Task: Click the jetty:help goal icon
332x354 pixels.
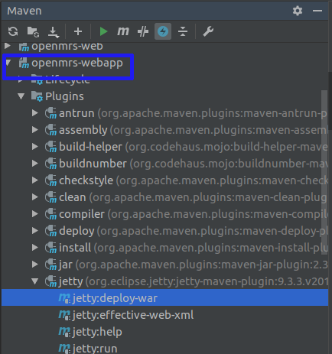Action: (x=64, y=332)
